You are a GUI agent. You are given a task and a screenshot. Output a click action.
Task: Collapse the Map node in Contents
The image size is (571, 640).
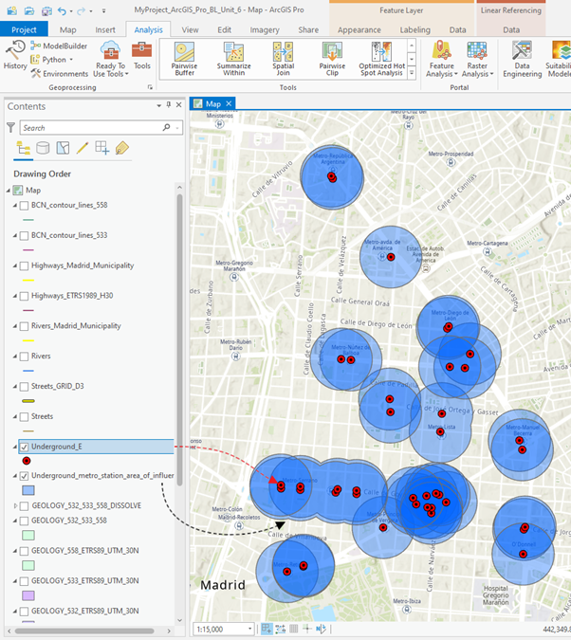point(9,191)
